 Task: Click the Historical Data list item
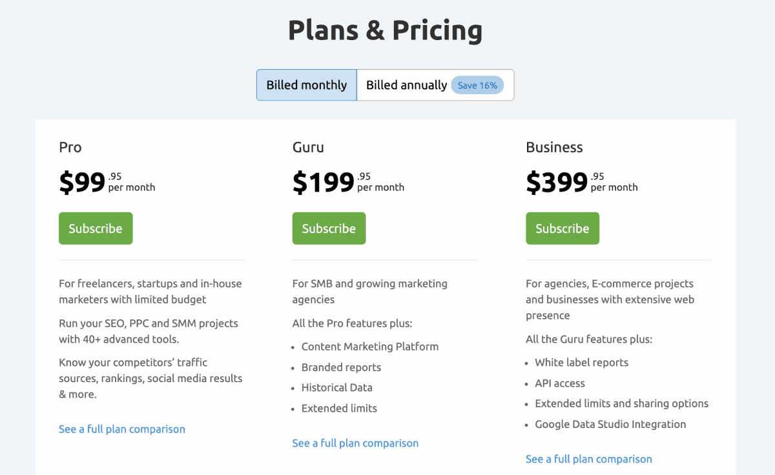click(336, 388)
